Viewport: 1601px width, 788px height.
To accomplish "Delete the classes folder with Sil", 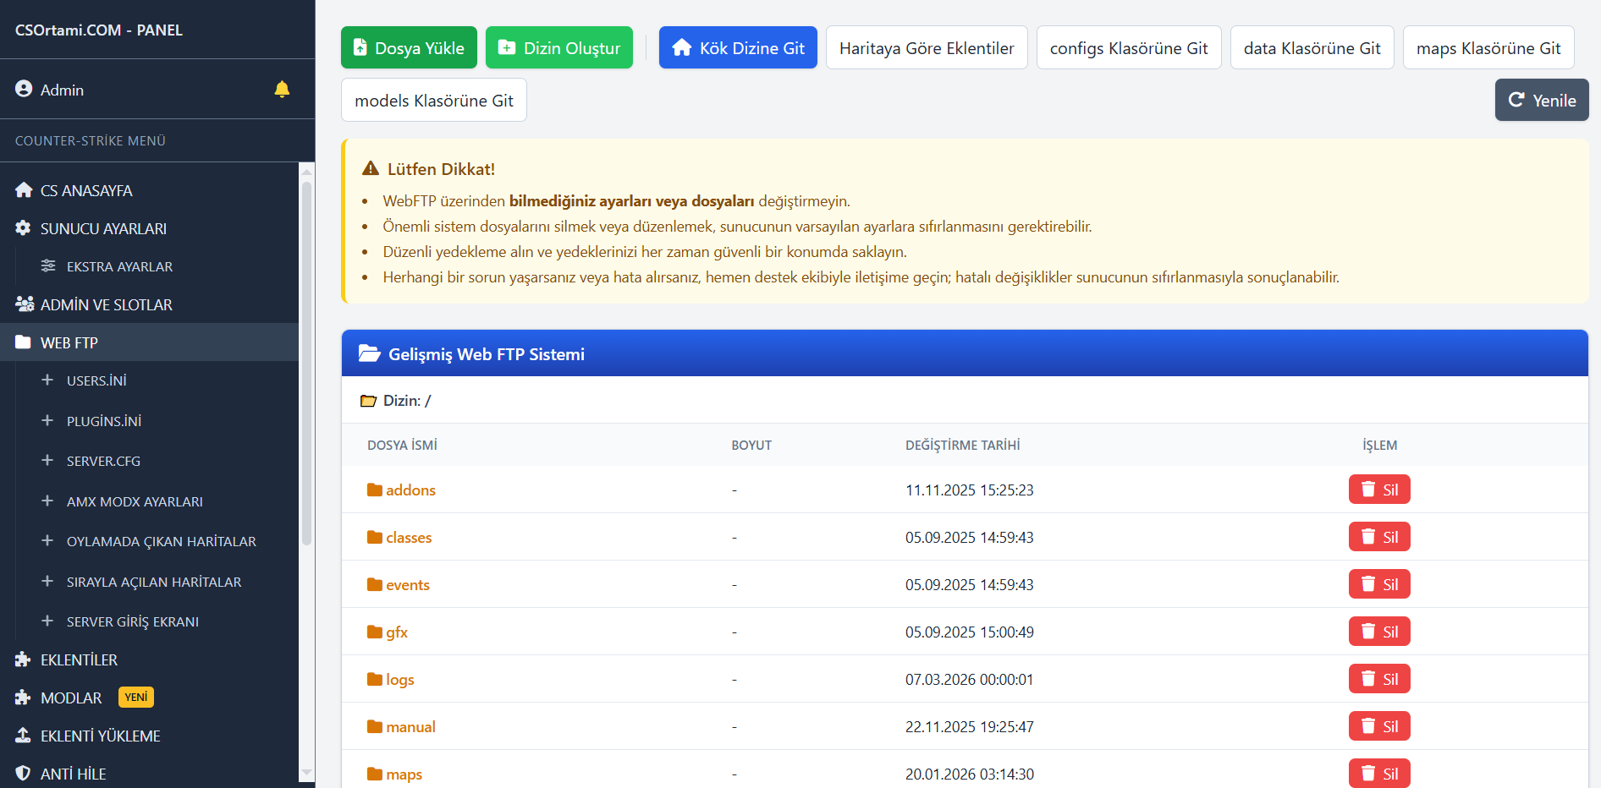I will [1378, 537].
